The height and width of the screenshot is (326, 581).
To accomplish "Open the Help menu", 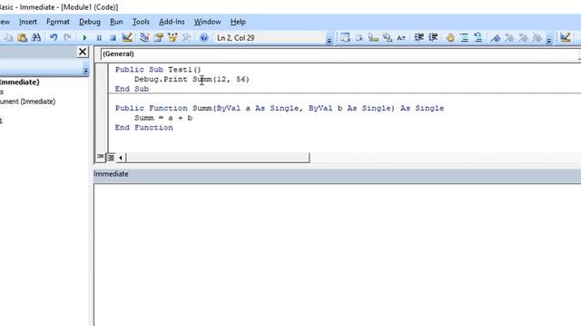I will [238, 22].
